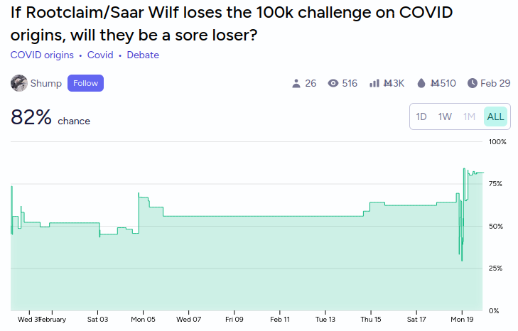Click the bar chart volume icon
The image size is (518, 331).
point(374,83)
